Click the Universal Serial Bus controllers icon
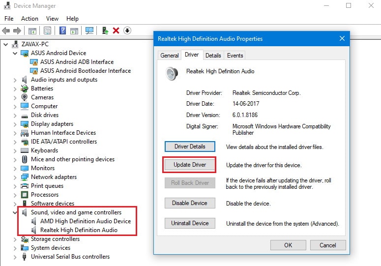The width and height of the screenshot is (381, 266). point(24,257)
